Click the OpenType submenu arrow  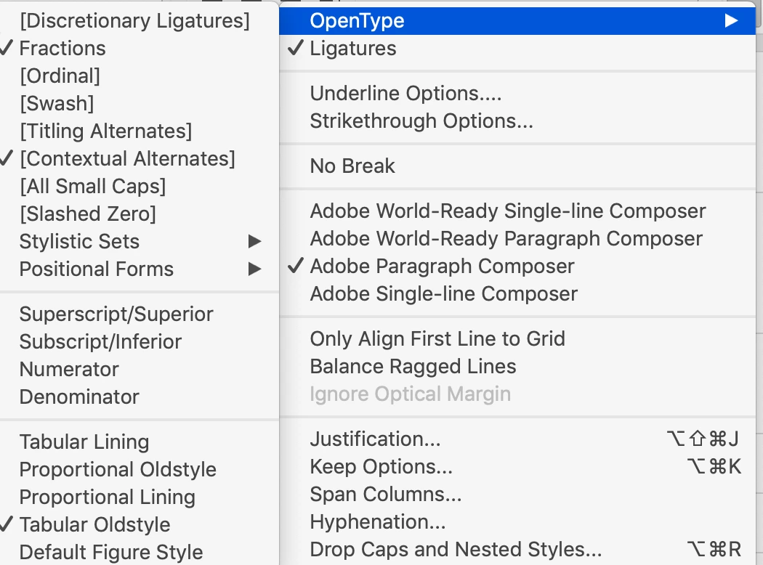pos(731,21)
